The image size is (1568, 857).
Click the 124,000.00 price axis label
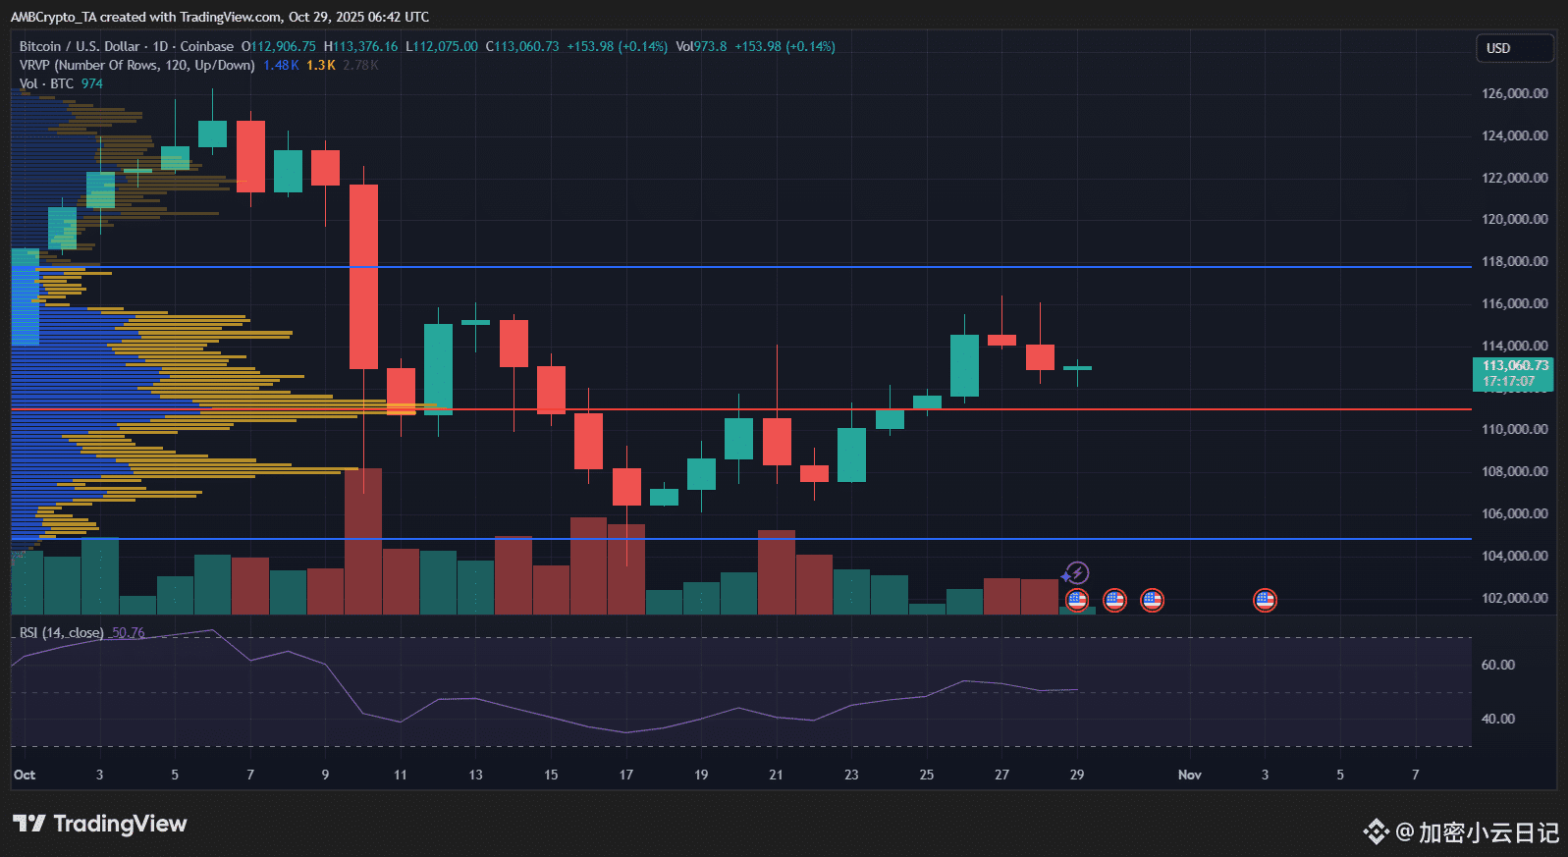[x=1514, y=135]
